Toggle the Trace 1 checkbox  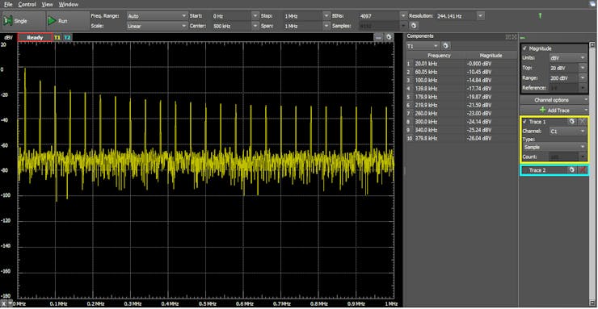[524, 121]
